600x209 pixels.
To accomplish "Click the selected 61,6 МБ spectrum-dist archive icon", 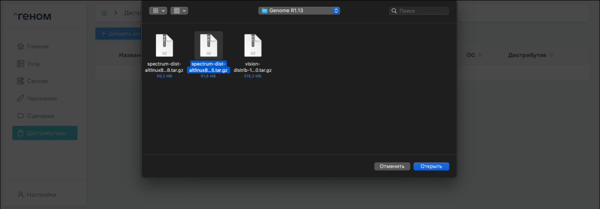I will coord(208,45).
